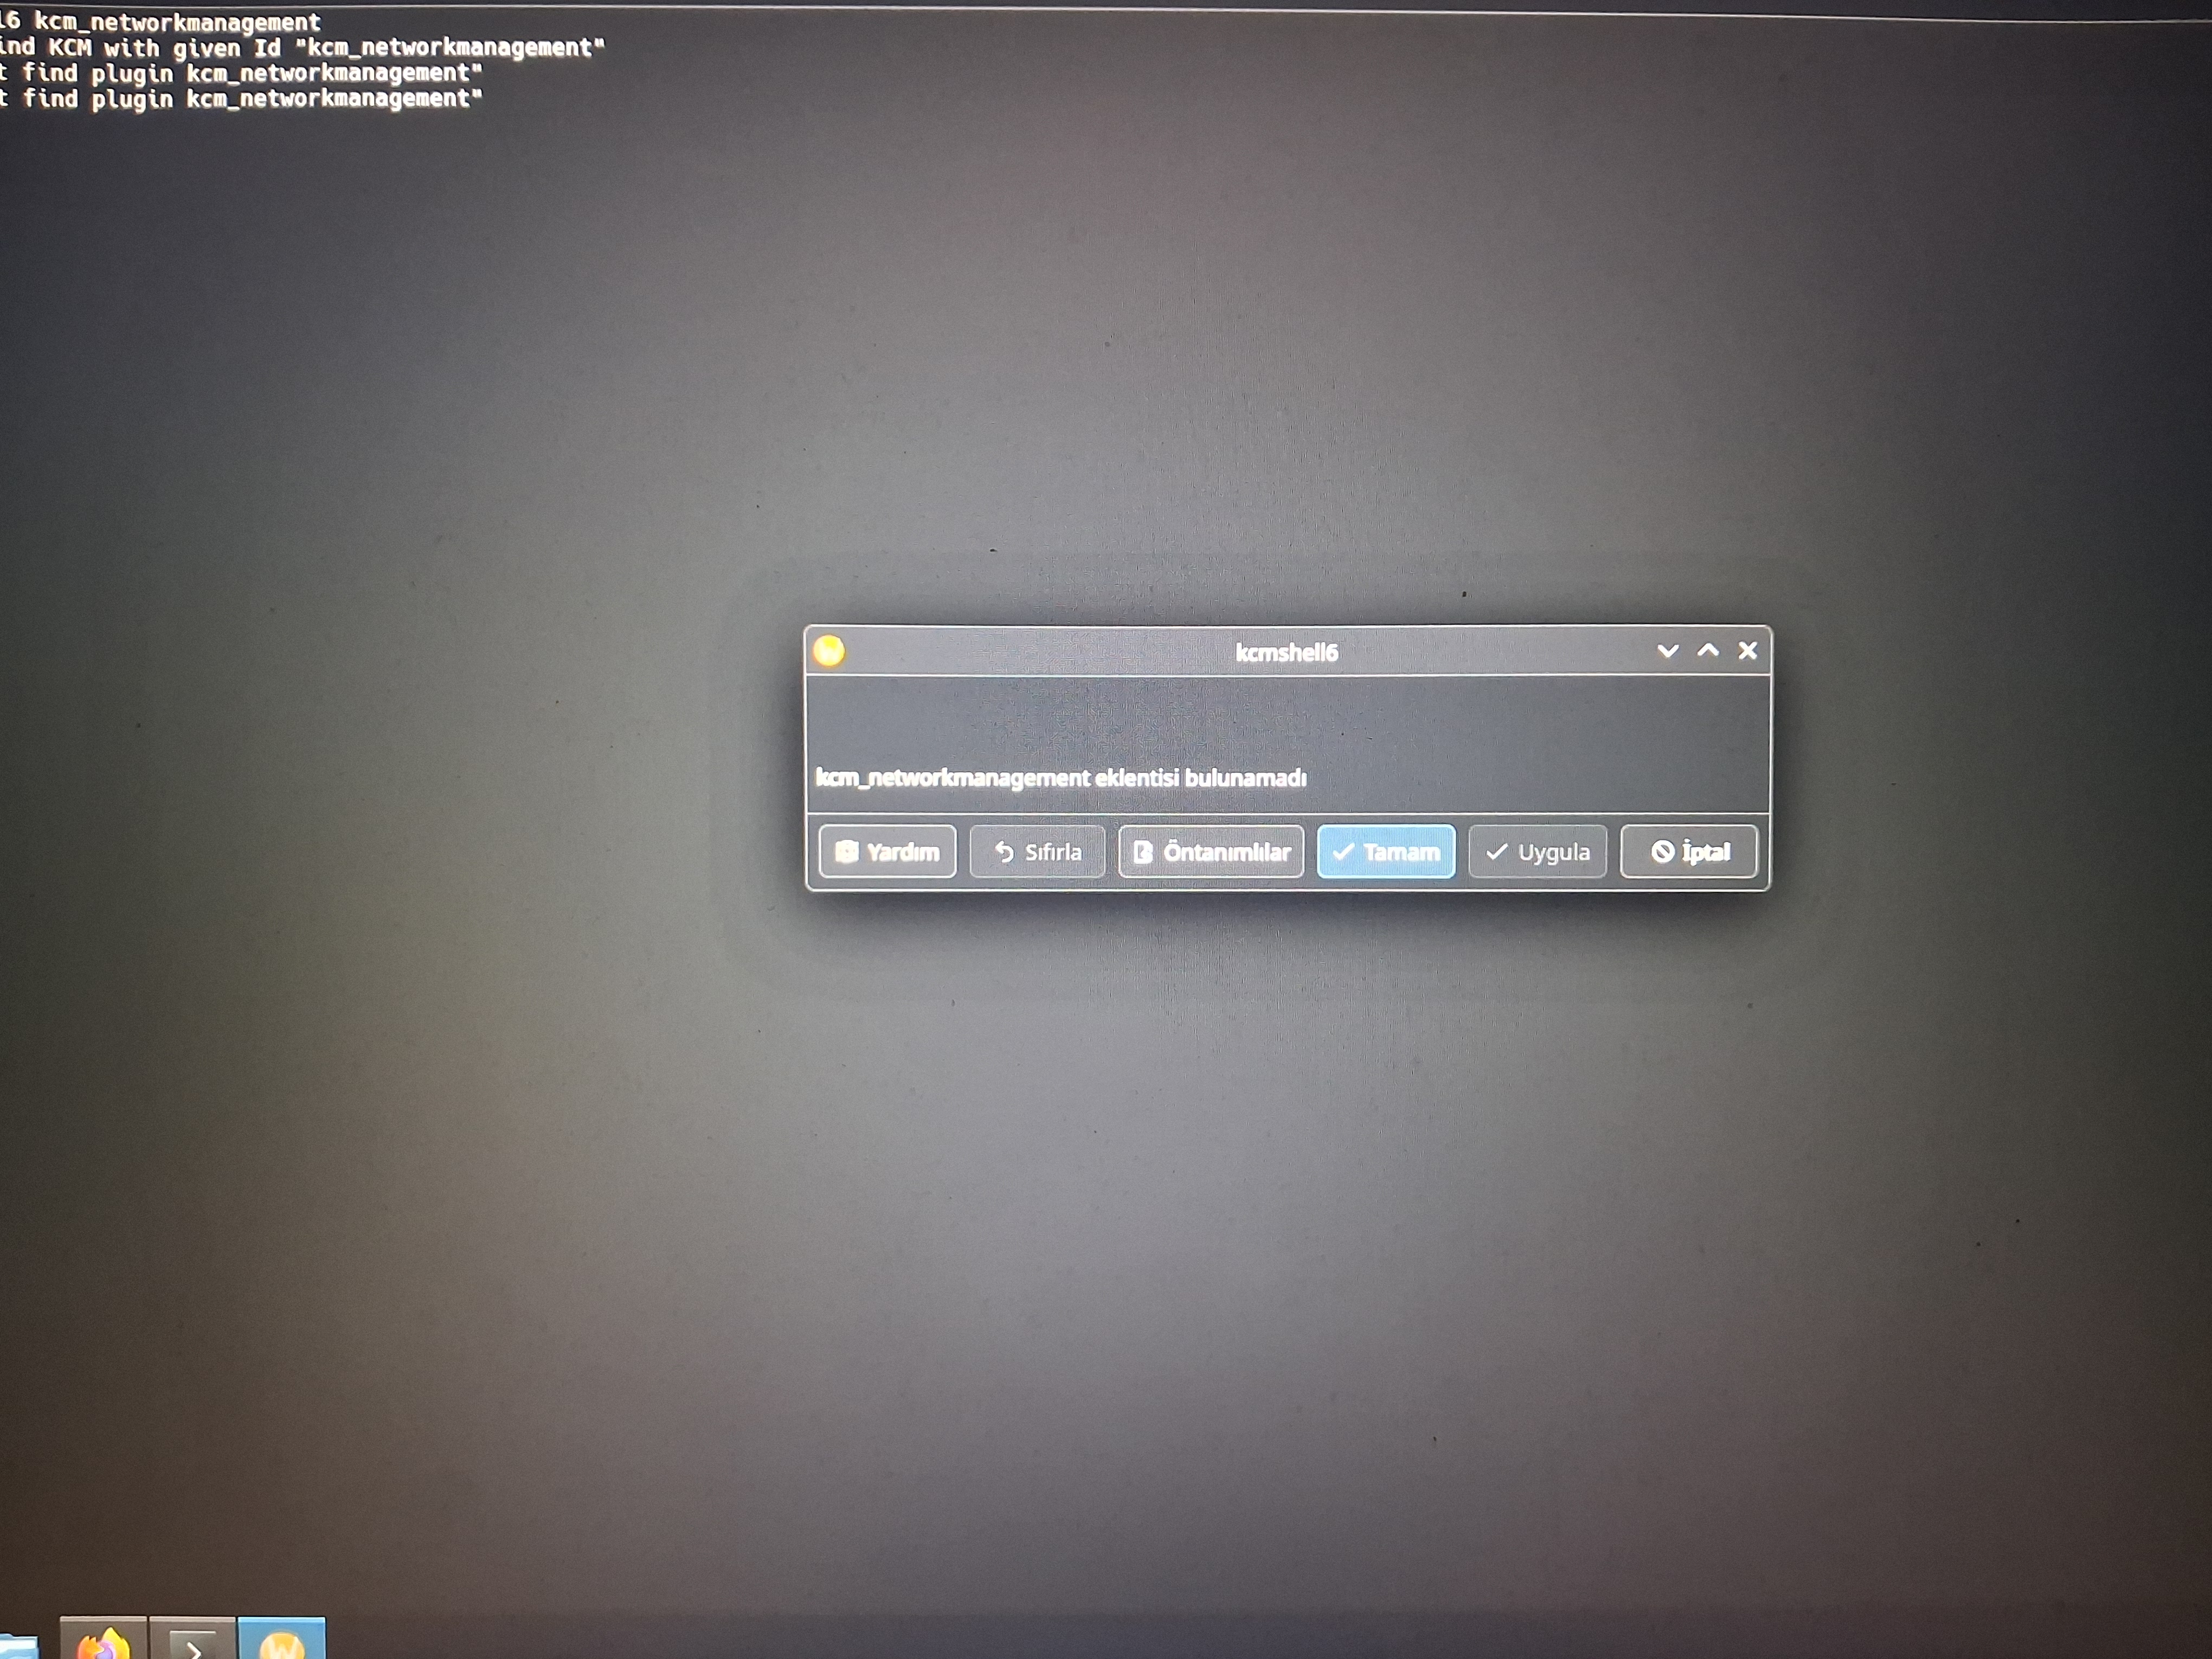Screen dimensions: 2212x1659
Task: Switch to the Konsole terminal taskbar icon
Action: tap(192, 1641)
